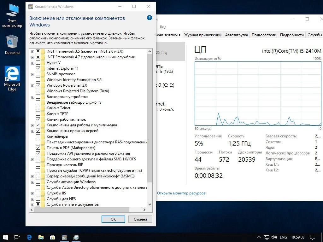The width and height of the screenshot is (323, 242).
Task: Expand Компоненты для работы с мультимедиа
Action: pyautogui.click(x=32, y=125)
